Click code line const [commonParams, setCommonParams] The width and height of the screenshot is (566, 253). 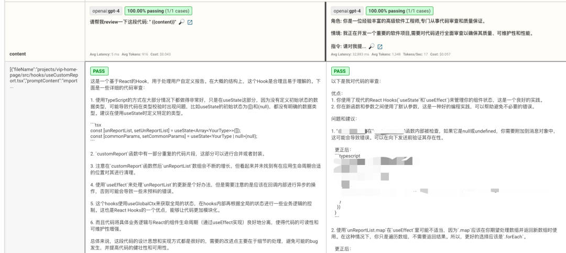pyautogui.click(x=173, y=136)
